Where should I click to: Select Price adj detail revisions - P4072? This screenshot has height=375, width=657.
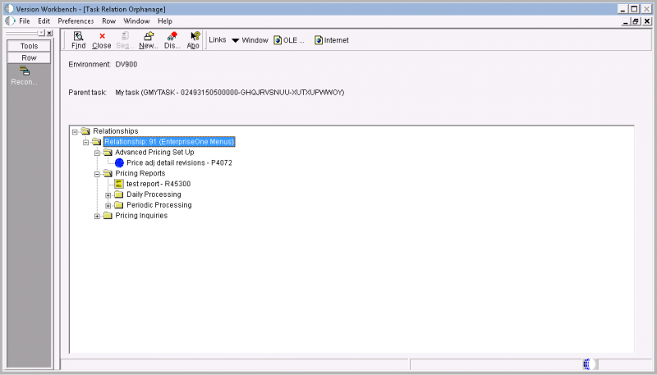(x=179, y=163)
